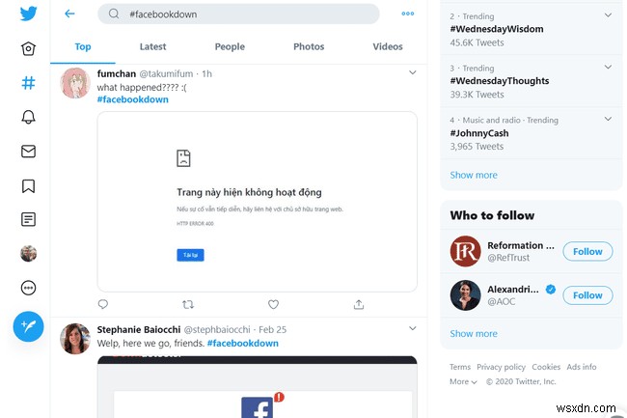Expand the #WednesdayThoughts trend options
The image size is (627, 418).
pyautogui.click(x=607, y=67)
